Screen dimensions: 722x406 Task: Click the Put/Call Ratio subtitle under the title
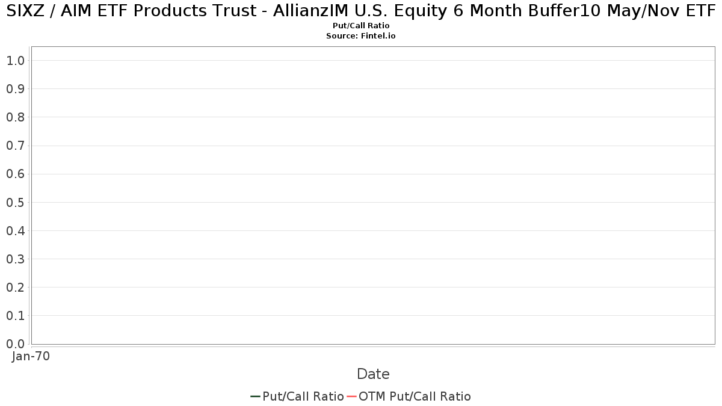(361, 26)
